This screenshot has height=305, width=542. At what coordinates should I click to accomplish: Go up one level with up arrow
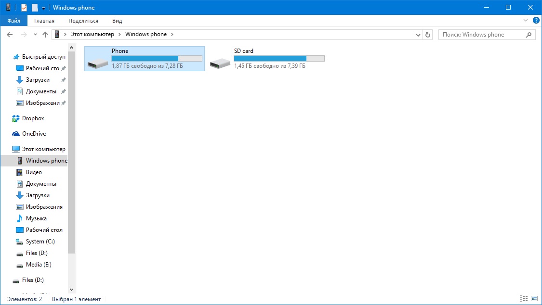pos(45,35)
